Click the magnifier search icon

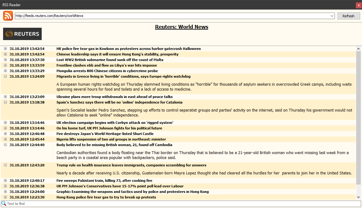(x=4, y=204)
